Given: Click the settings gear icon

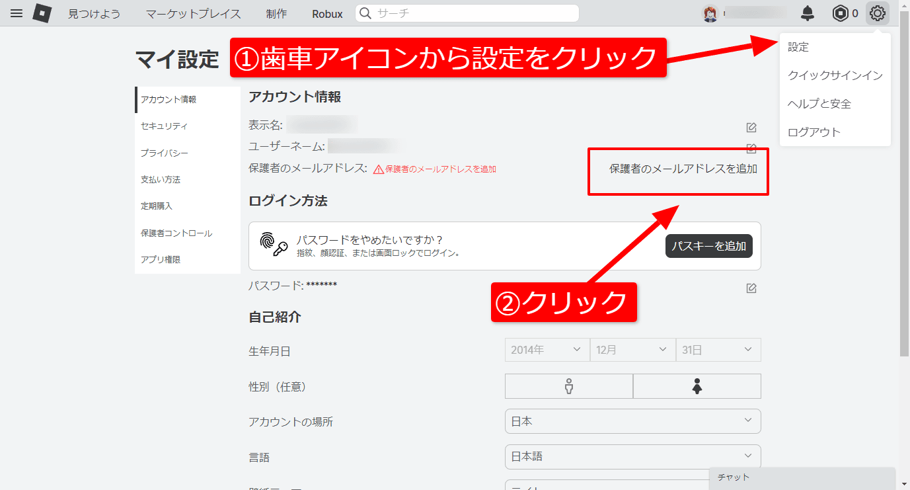Looking at the screenshot, I should [877, 13].
